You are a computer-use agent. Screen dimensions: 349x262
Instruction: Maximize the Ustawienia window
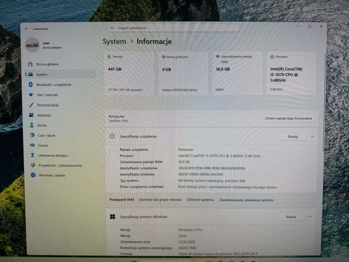point(310,27)
